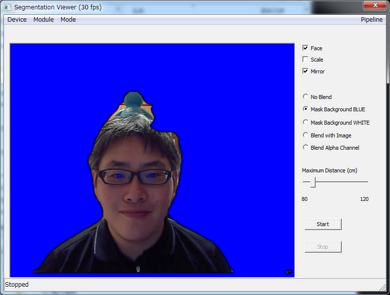Open the Pipeline menu
Screen dimensions: 390x295
[371, 20]
